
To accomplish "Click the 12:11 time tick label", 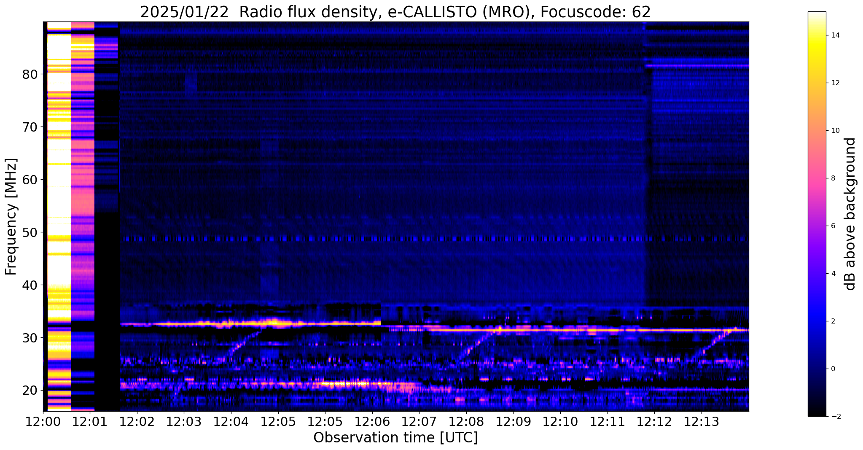I will pyautogui.click(x=608, y=422).
